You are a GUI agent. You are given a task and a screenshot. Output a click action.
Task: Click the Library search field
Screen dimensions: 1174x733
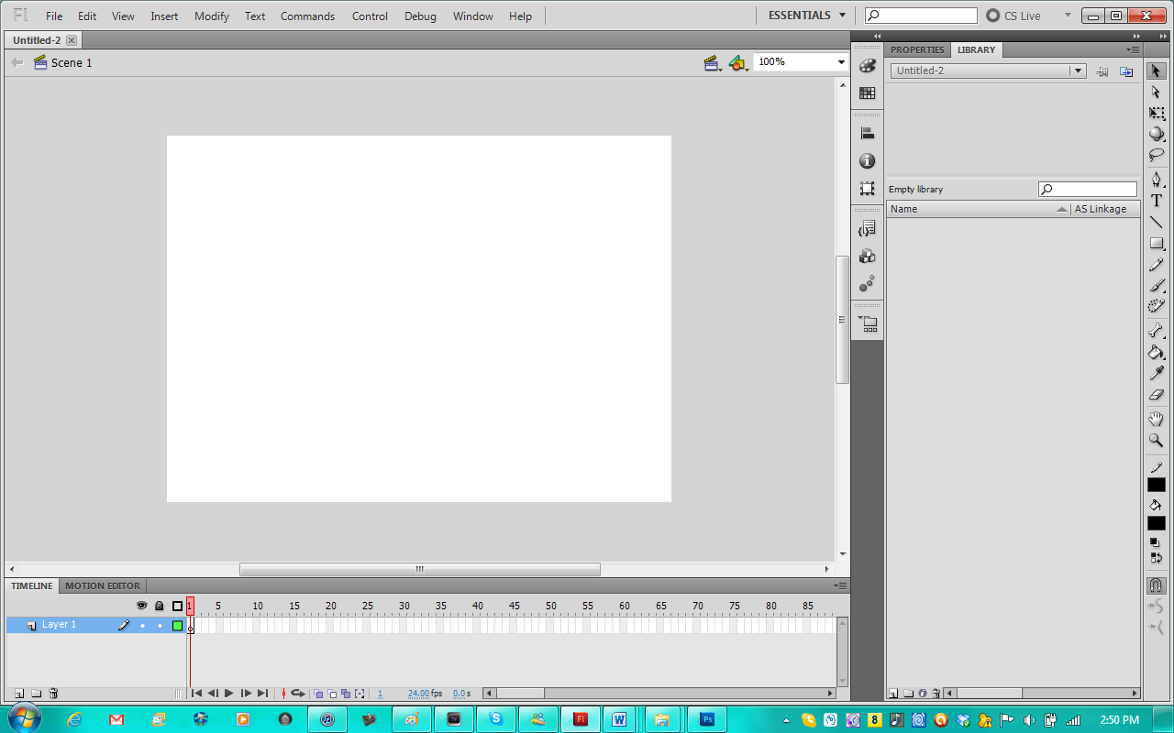pyautogui.click(x=1088, y=190)
